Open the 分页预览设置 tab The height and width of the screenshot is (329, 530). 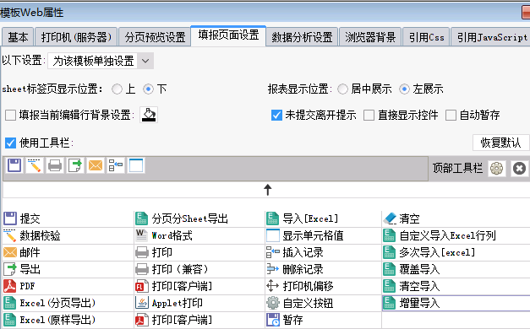(155, 37)
